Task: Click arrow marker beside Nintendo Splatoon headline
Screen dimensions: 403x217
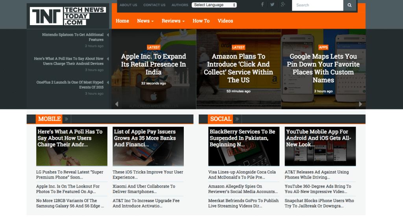Action: point(108,35)
